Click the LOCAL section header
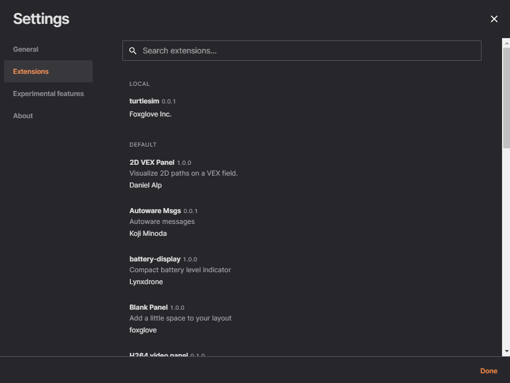This screenshot has height=383, width=510. coord(139,84)
